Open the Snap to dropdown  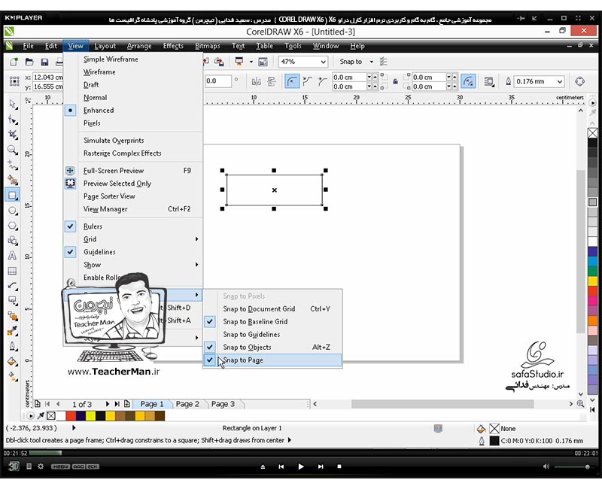tap(371, 62)
